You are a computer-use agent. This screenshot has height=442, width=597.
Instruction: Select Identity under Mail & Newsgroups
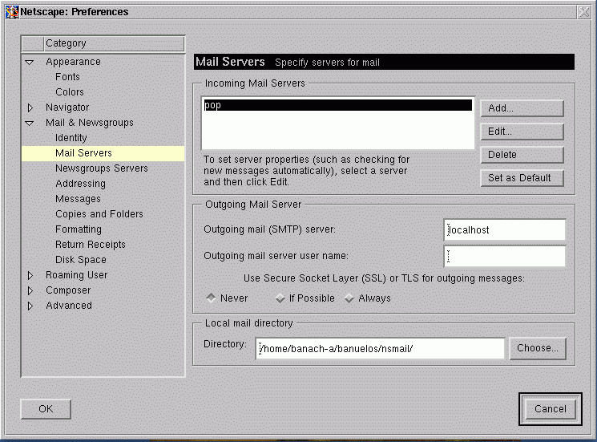point(71,137)
